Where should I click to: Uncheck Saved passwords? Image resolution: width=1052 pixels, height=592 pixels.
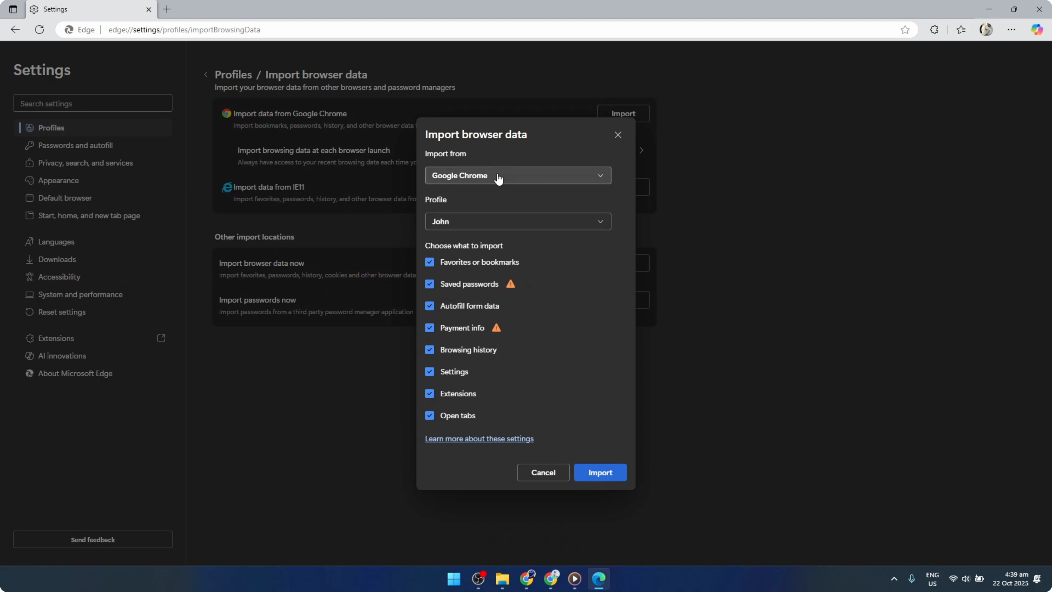[430, 284]
